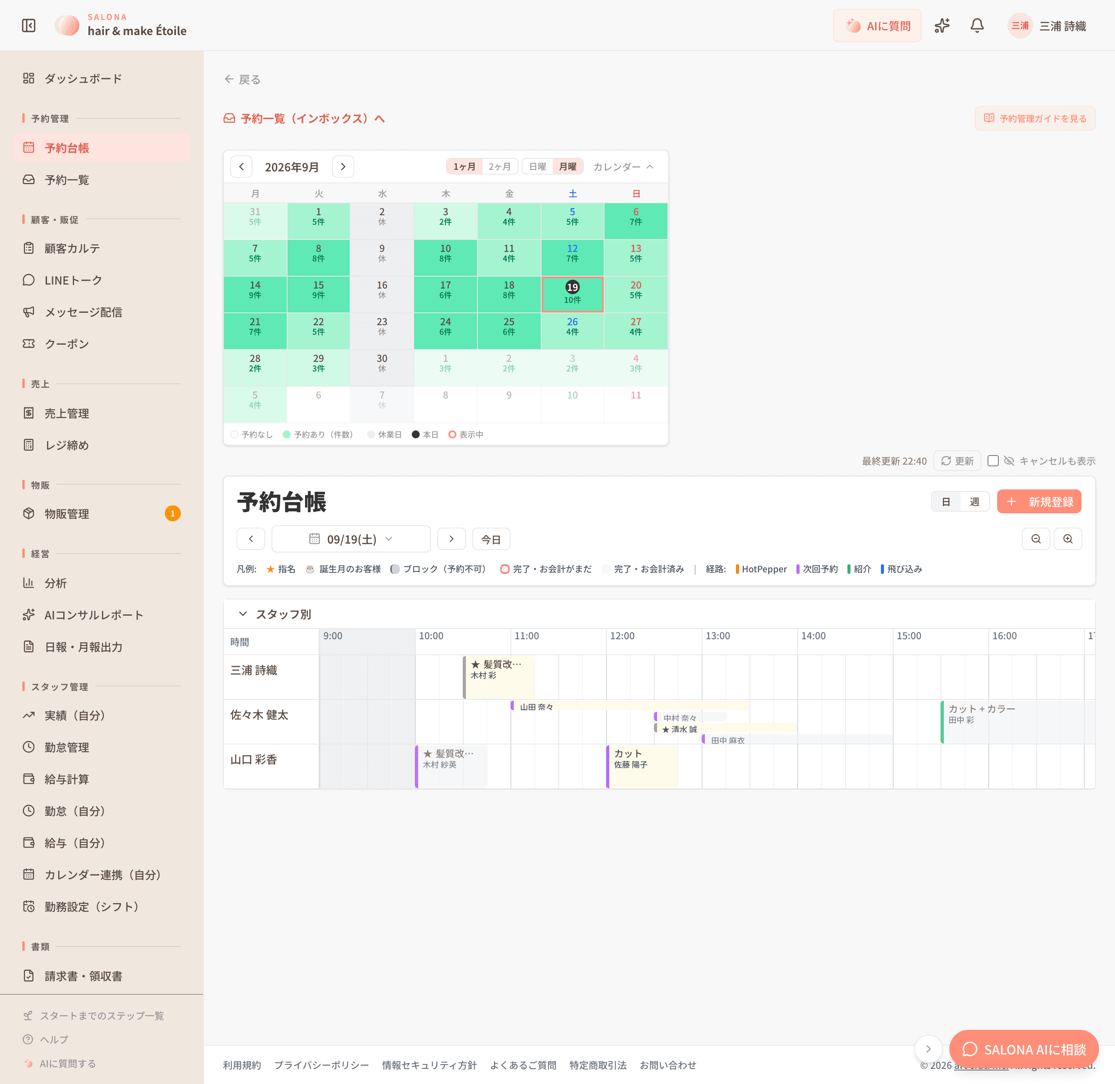Image resolution: width=1115 pixels, height=1084 pixels.
Task: Open 日報・月報出力 document icon
Action: (x=28, y=646)
